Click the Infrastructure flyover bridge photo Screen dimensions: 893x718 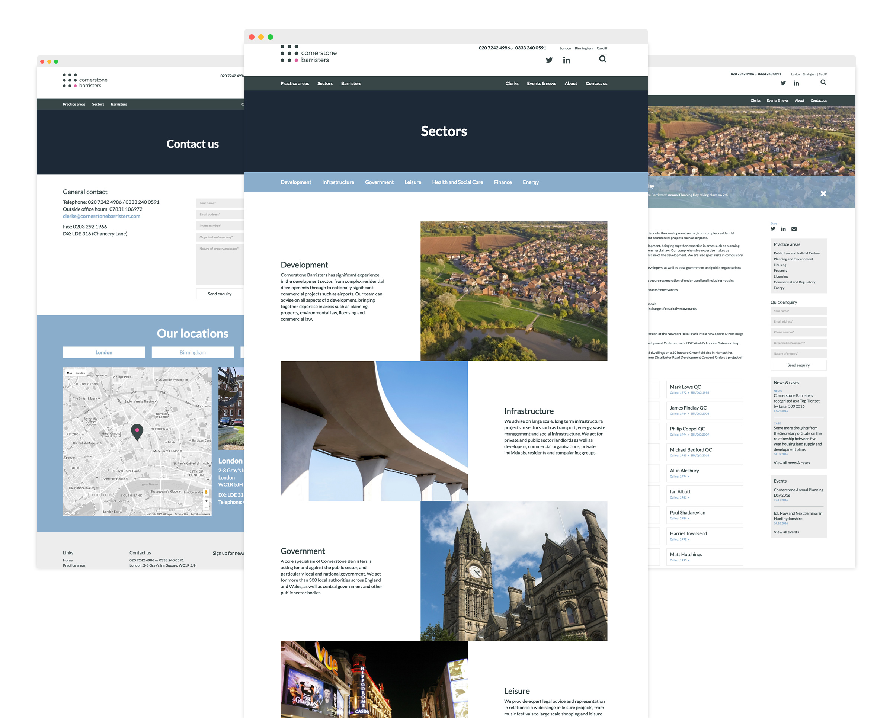[374, 431]
